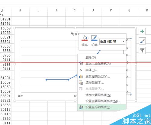Select column K header
The width and height of the screenshot is (151, 125).
(x=20, y=10)
